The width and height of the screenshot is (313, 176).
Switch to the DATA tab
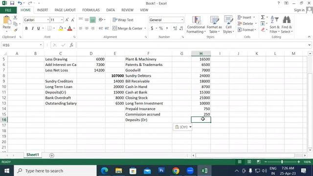click(x=111, y=10)
